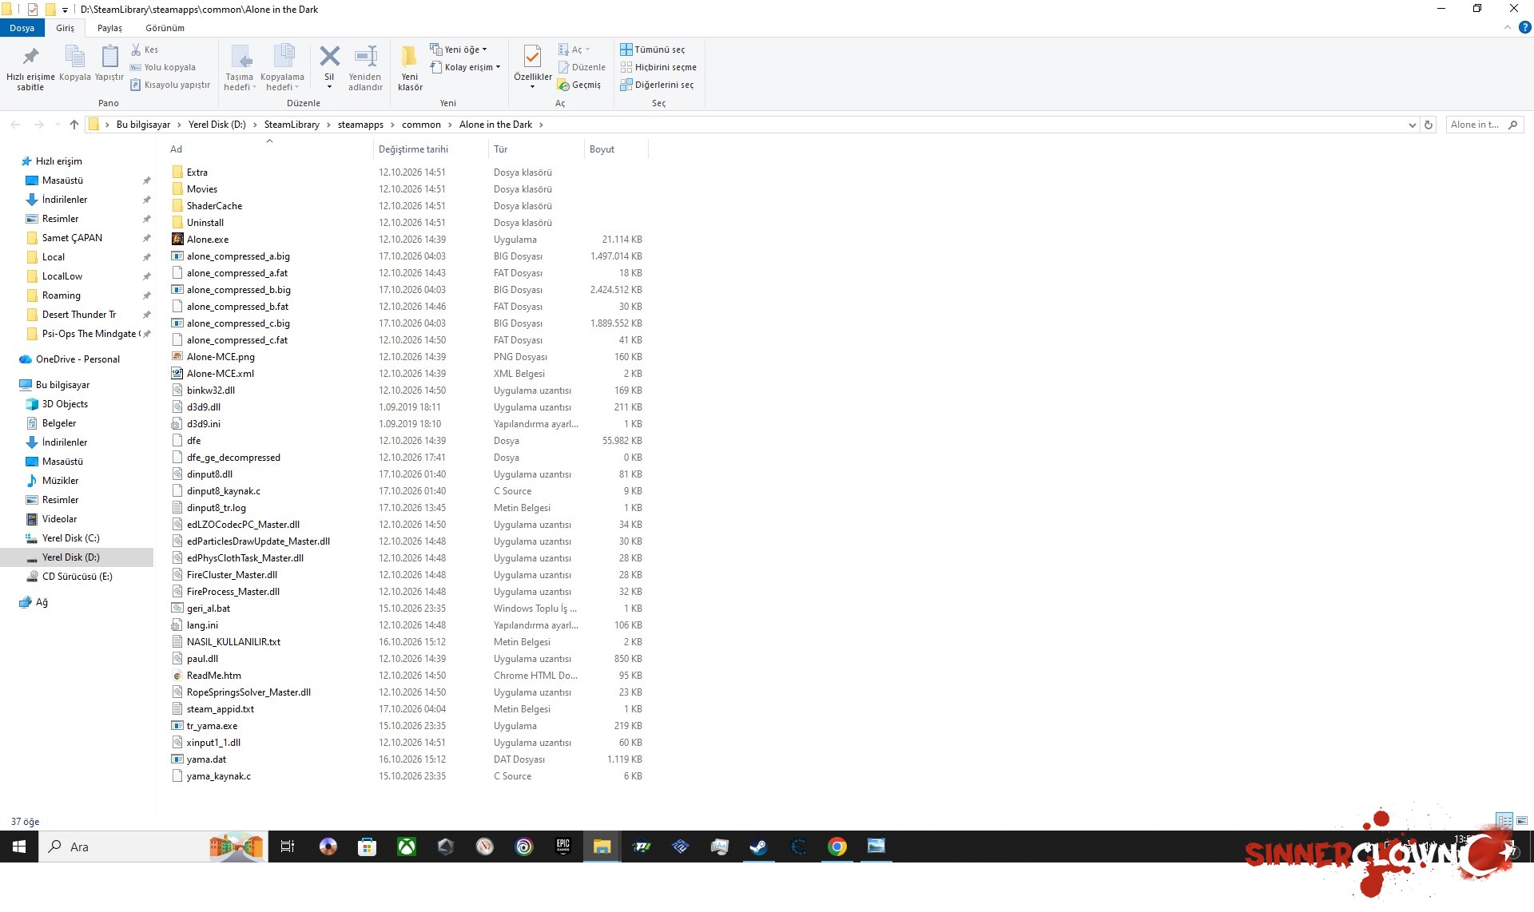The width and height of the screenshot is (1534, 912).
Task: Click Yolu kopyala button
Action: [x=163, y=67]
